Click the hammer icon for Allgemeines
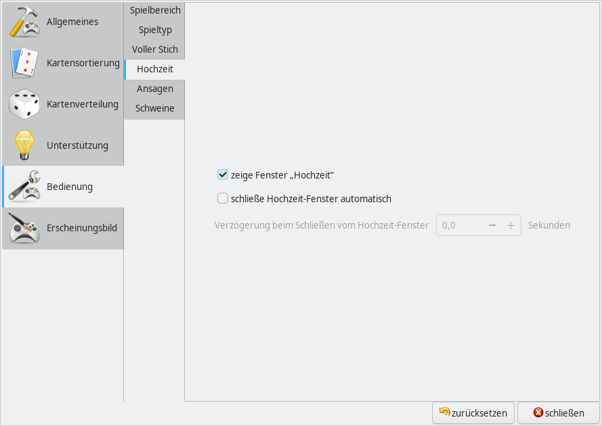Screen dimensions: 602x426 [x=24, y=22]
